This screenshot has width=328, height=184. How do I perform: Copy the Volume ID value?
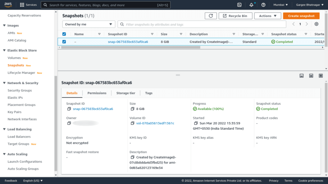[x=132, y=123]
